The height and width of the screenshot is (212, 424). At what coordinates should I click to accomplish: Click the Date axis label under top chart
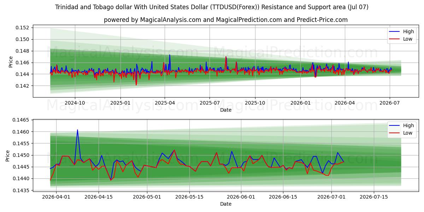point(226,110)
